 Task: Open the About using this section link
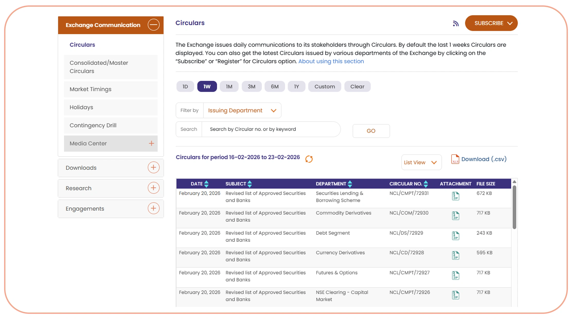pyautogui.click(x=331, y=61)
